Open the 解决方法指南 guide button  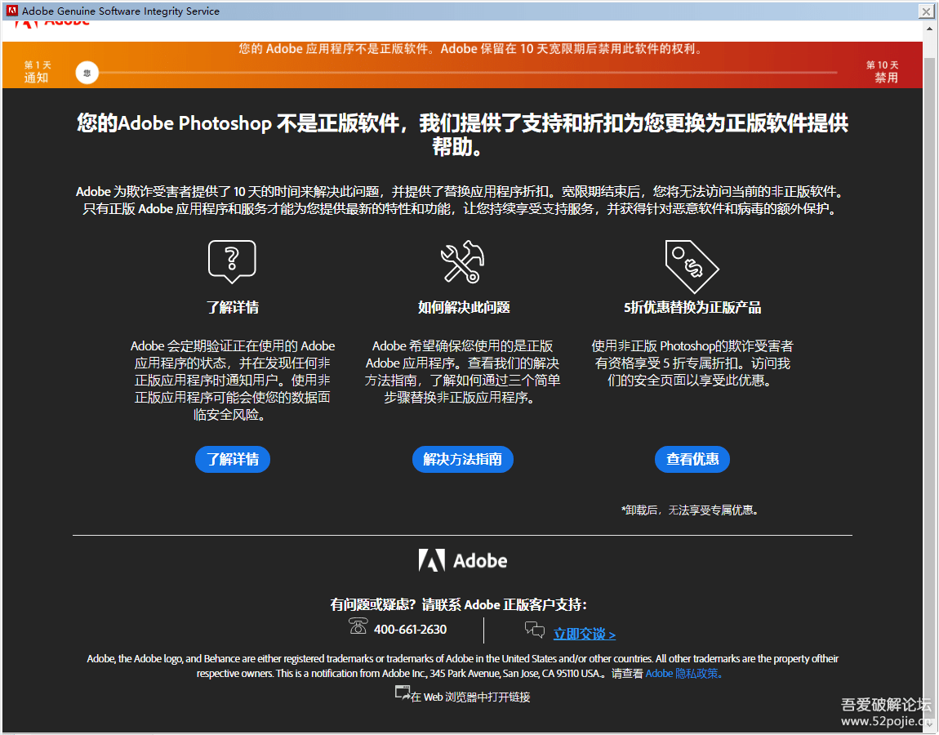point(462,460)
